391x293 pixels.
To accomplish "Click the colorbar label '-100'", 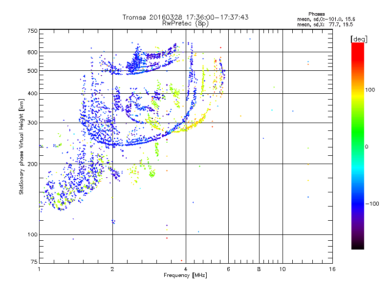I will pyautogui.click(x=372, y=204).
